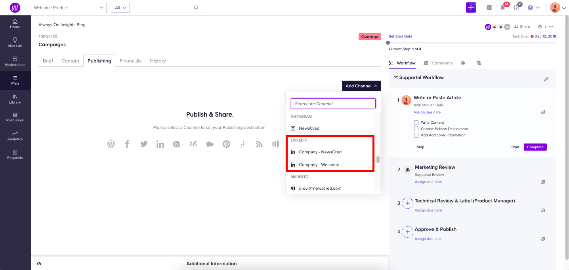The height and width of the screenshot is (270, 569).
Task: Click Skip on step 1
Action: 420,147
